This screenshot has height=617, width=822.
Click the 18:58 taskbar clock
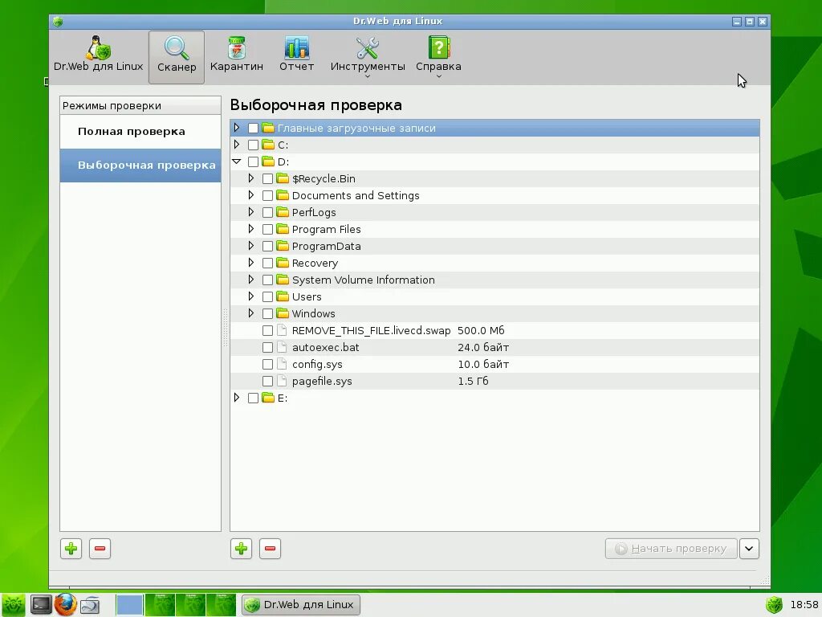pos(804,605)
